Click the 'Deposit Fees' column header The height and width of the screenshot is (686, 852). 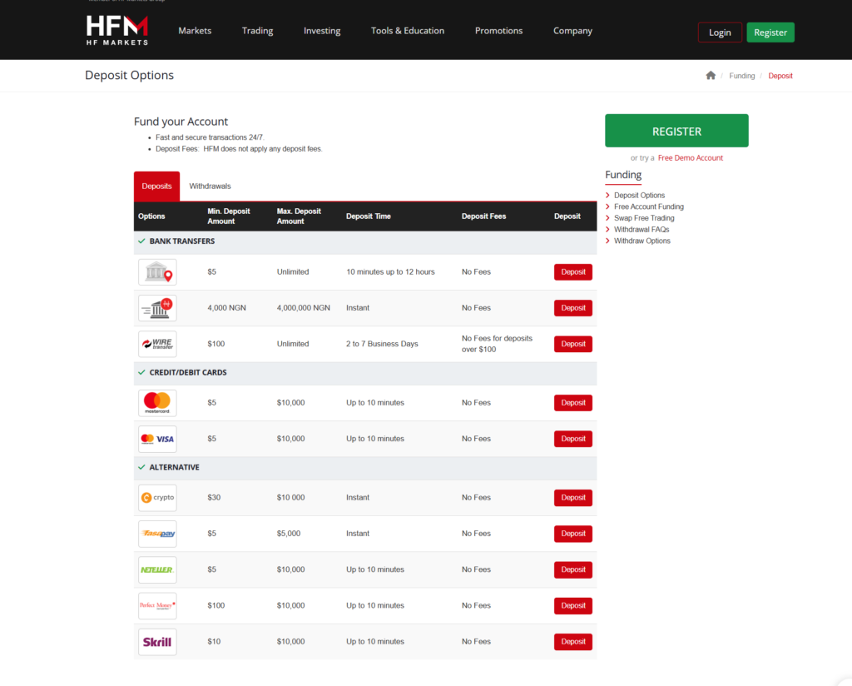(483, 216)
